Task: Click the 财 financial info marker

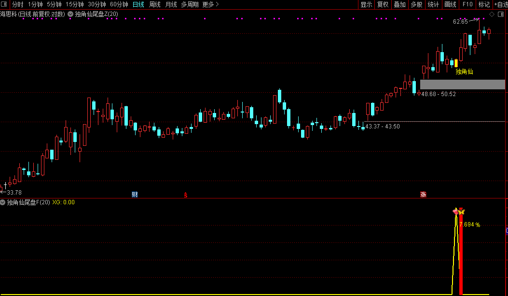Action: [135, 195]
